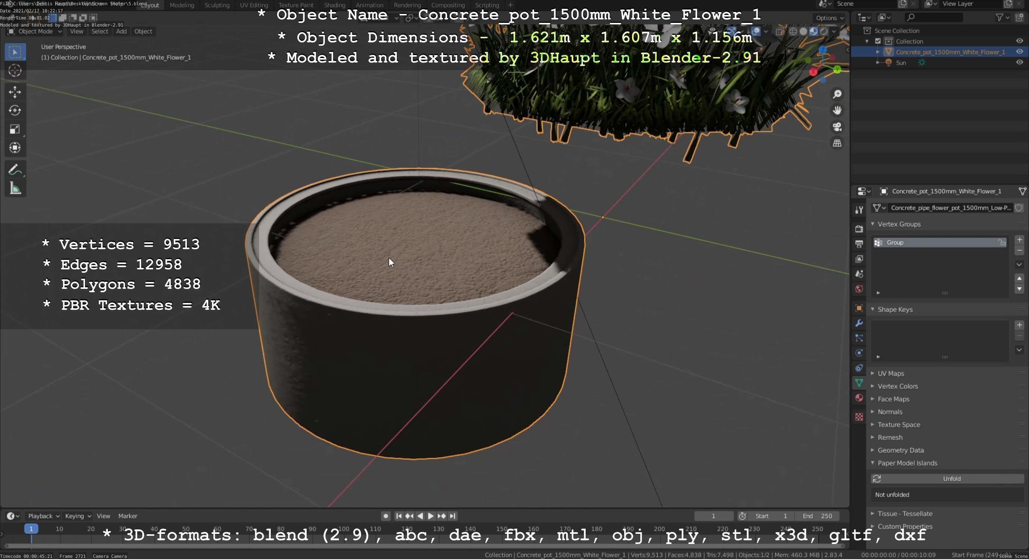The width and height of the screenshot is (1029, 559).
Task: Open the viewport Add menu
Action: [x=121, y=31]
